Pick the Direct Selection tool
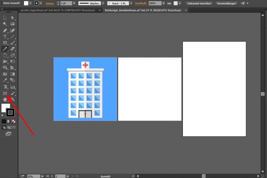This screenshot has height=178, width=267. tap(13, 18)
